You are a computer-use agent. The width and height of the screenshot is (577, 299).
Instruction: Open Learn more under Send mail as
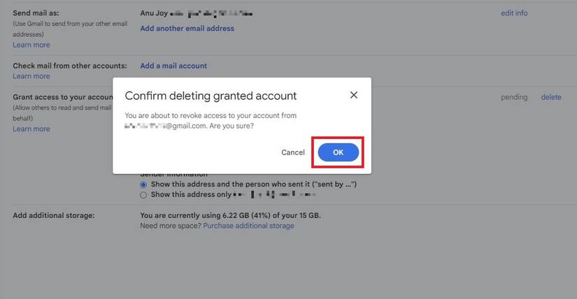[x=31, y=45]
